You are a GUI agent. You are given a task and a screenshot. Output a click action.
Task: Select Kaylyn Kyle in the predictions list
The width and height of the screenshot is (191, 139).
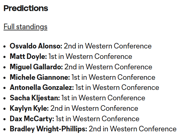point(29,109)
